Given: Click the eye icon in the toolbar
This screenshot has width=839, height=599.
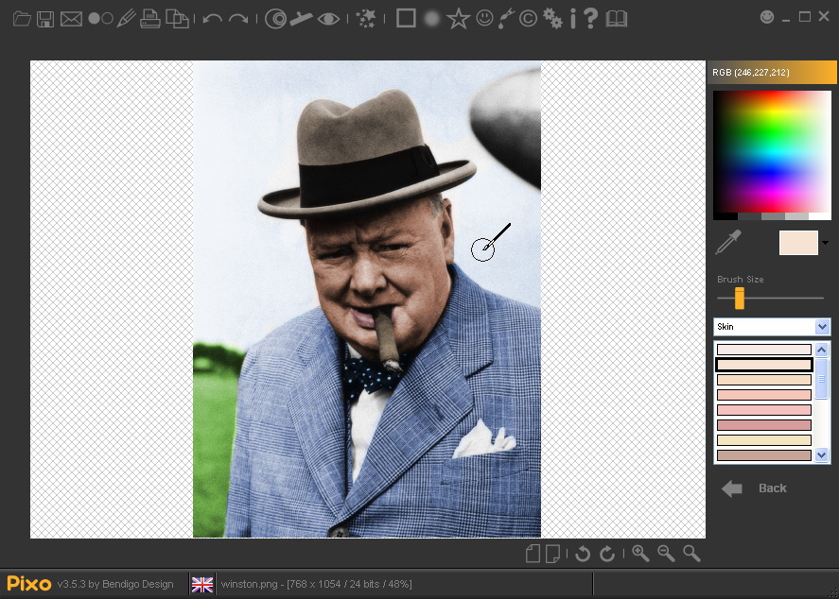Looking at the screenshot, I should [328, 19].
